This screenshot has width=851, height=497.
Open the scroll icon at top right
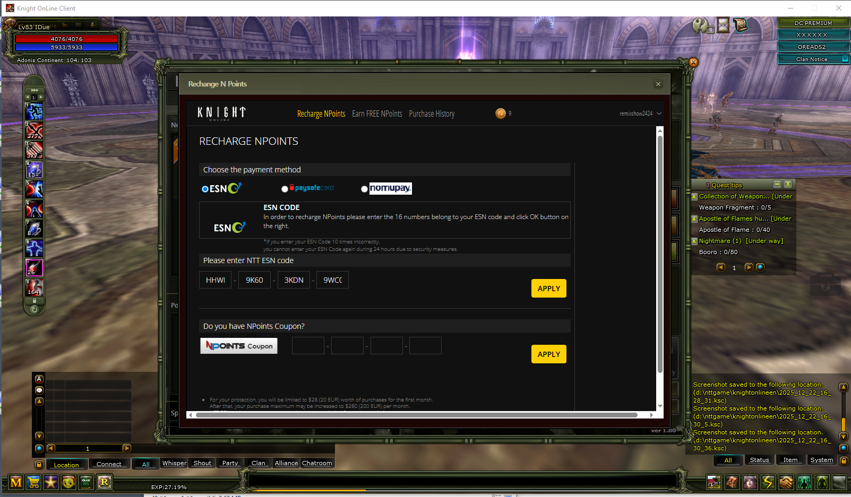click(x=741, y=24)
